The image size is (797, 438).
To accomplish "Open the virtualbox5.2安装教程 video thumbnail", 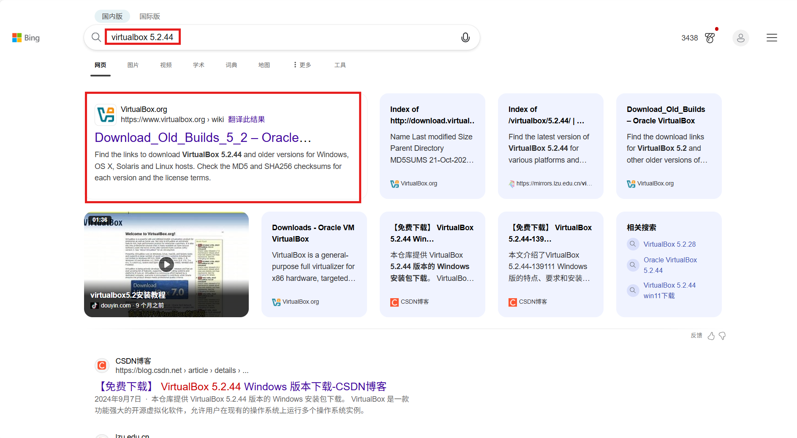I will (x=166, y=264).
